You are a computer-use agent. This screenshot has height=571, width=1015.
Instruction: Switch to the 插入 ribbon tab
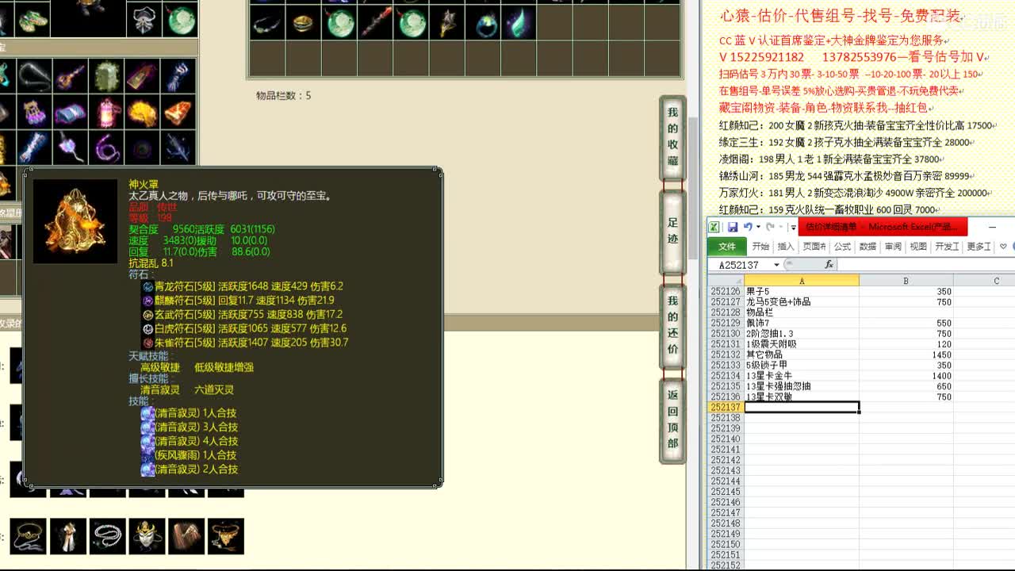pyautogui.click(x=786, y=247)
